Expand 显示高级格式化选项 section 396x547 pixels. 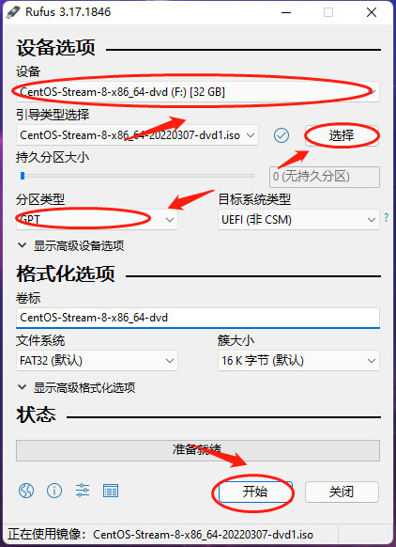point(77,387)
